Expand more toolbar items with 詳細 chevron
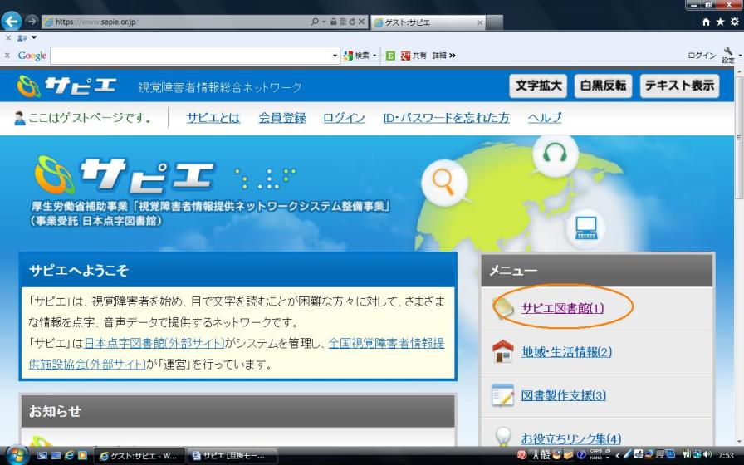744x465 pixels. [x=444, y=56]
